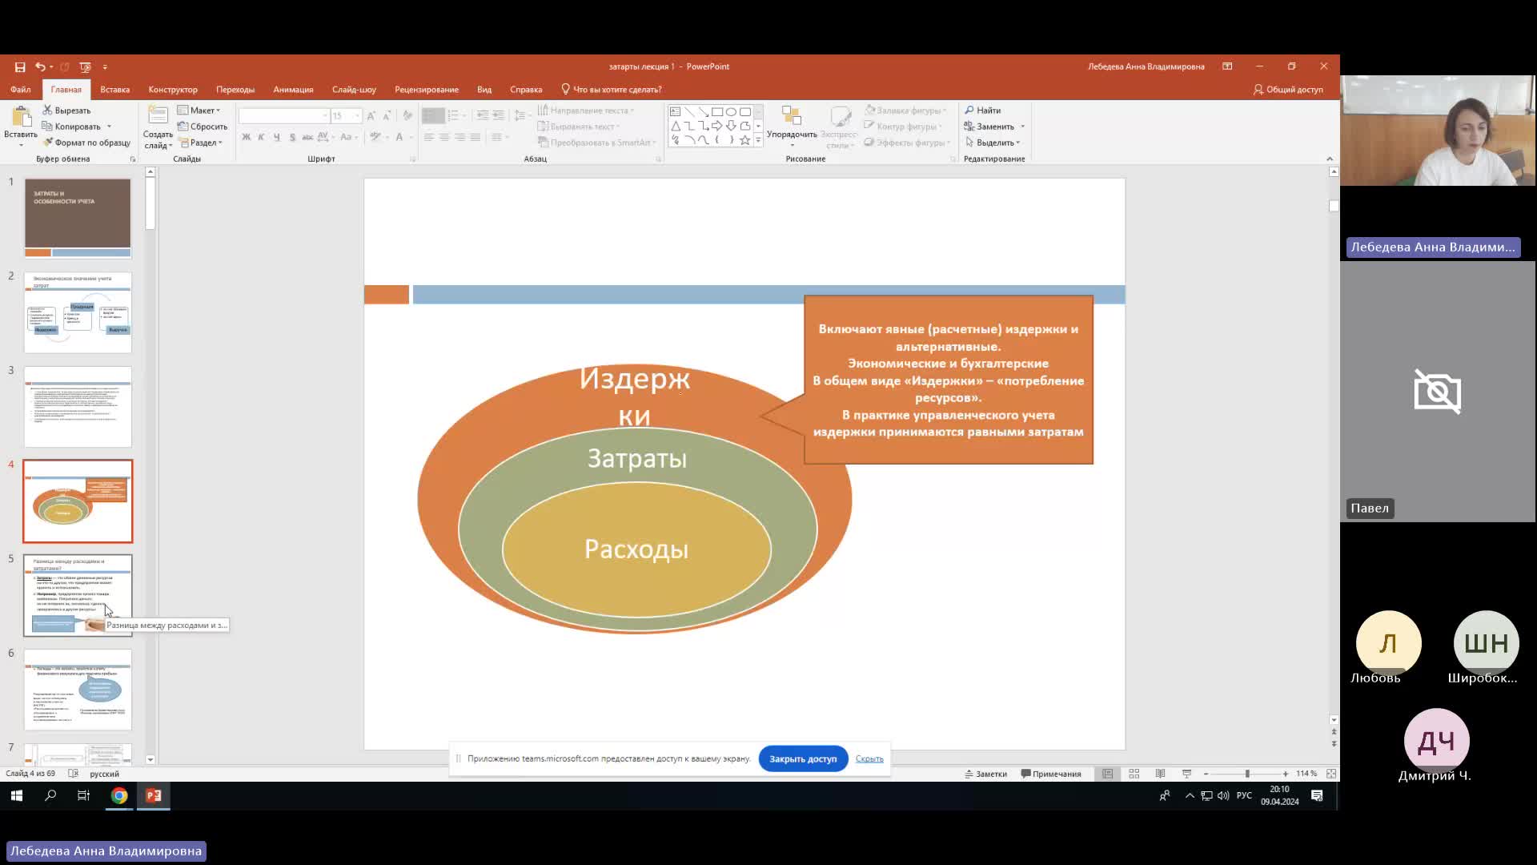The width and height of the screenshot is (1537, 865).
Task: Open Буфер обмена dialog launcher
Action: (x=133, y=159)
